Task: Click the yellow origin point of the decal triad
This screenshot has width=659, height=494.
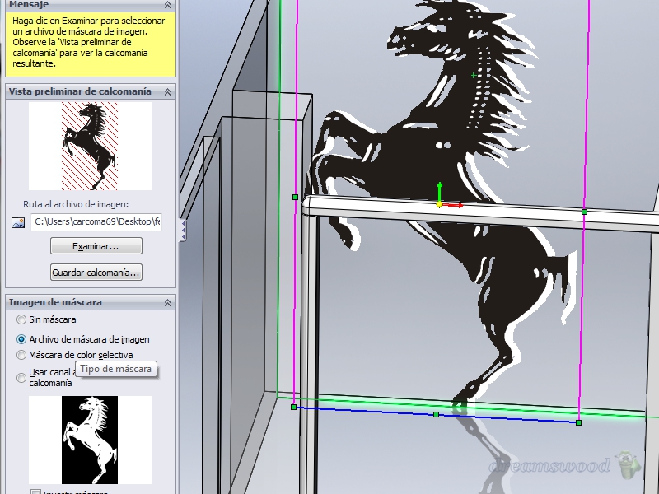Action: click(x=439, y=205)
